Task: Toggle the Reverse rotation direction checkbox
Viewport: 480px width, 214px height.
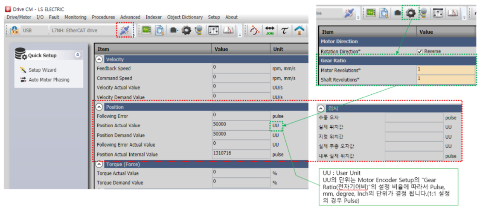Action: pos(420,51)
